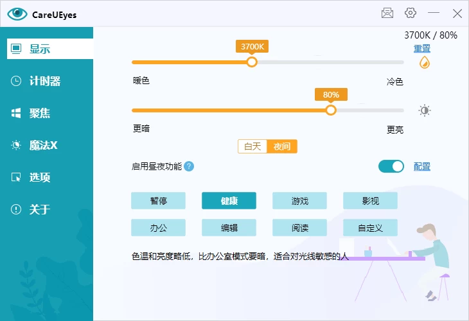Open the 计时器 timer section

click(45, 81)
